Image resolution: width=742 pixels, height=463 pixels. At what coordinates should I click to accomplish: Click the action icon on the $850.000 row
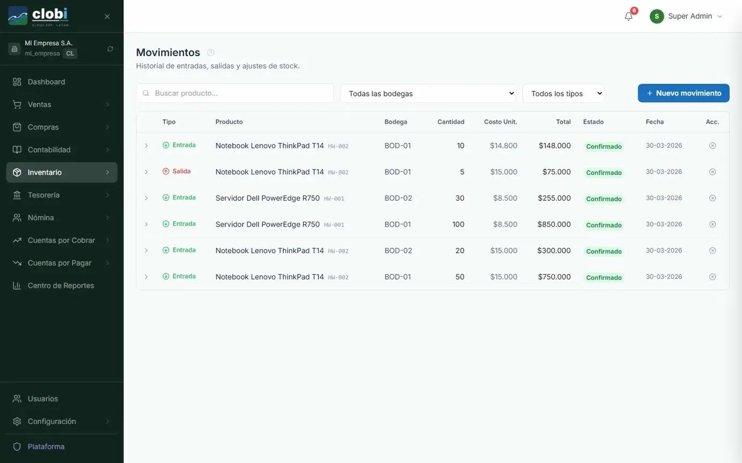click(x=712, y=224)
